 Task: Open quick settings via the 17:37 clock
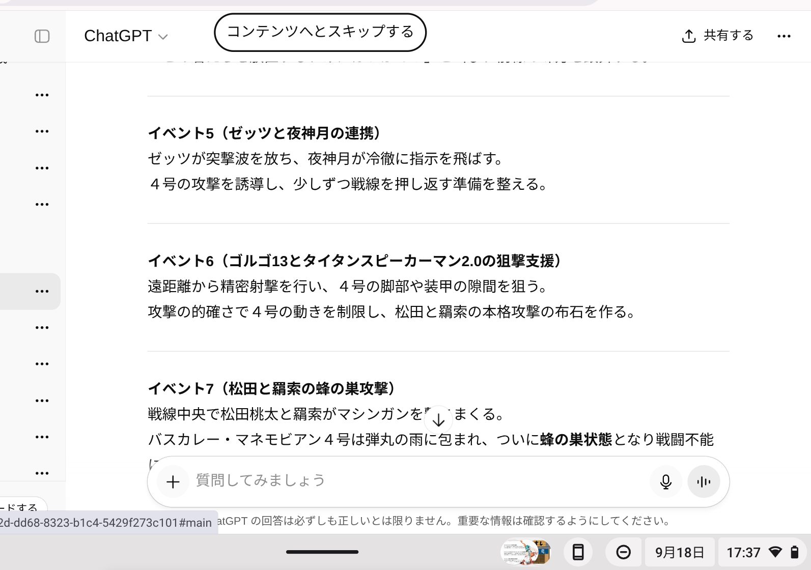743,553
